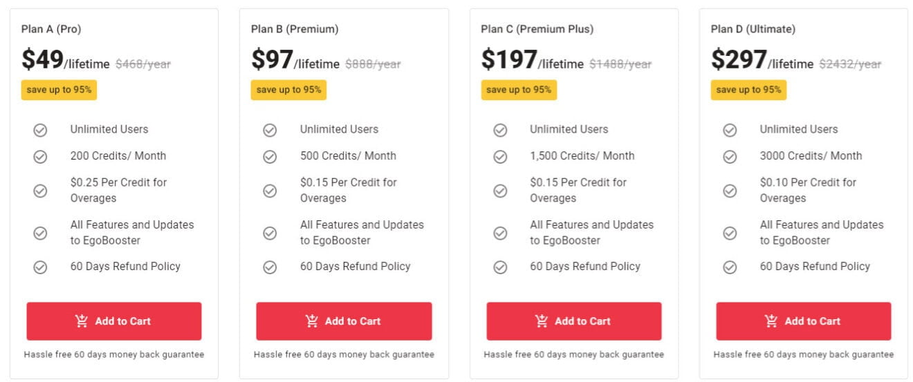
Task: Click check icon beside 200 Credits/ Month
Action: [x=40, y=157]
